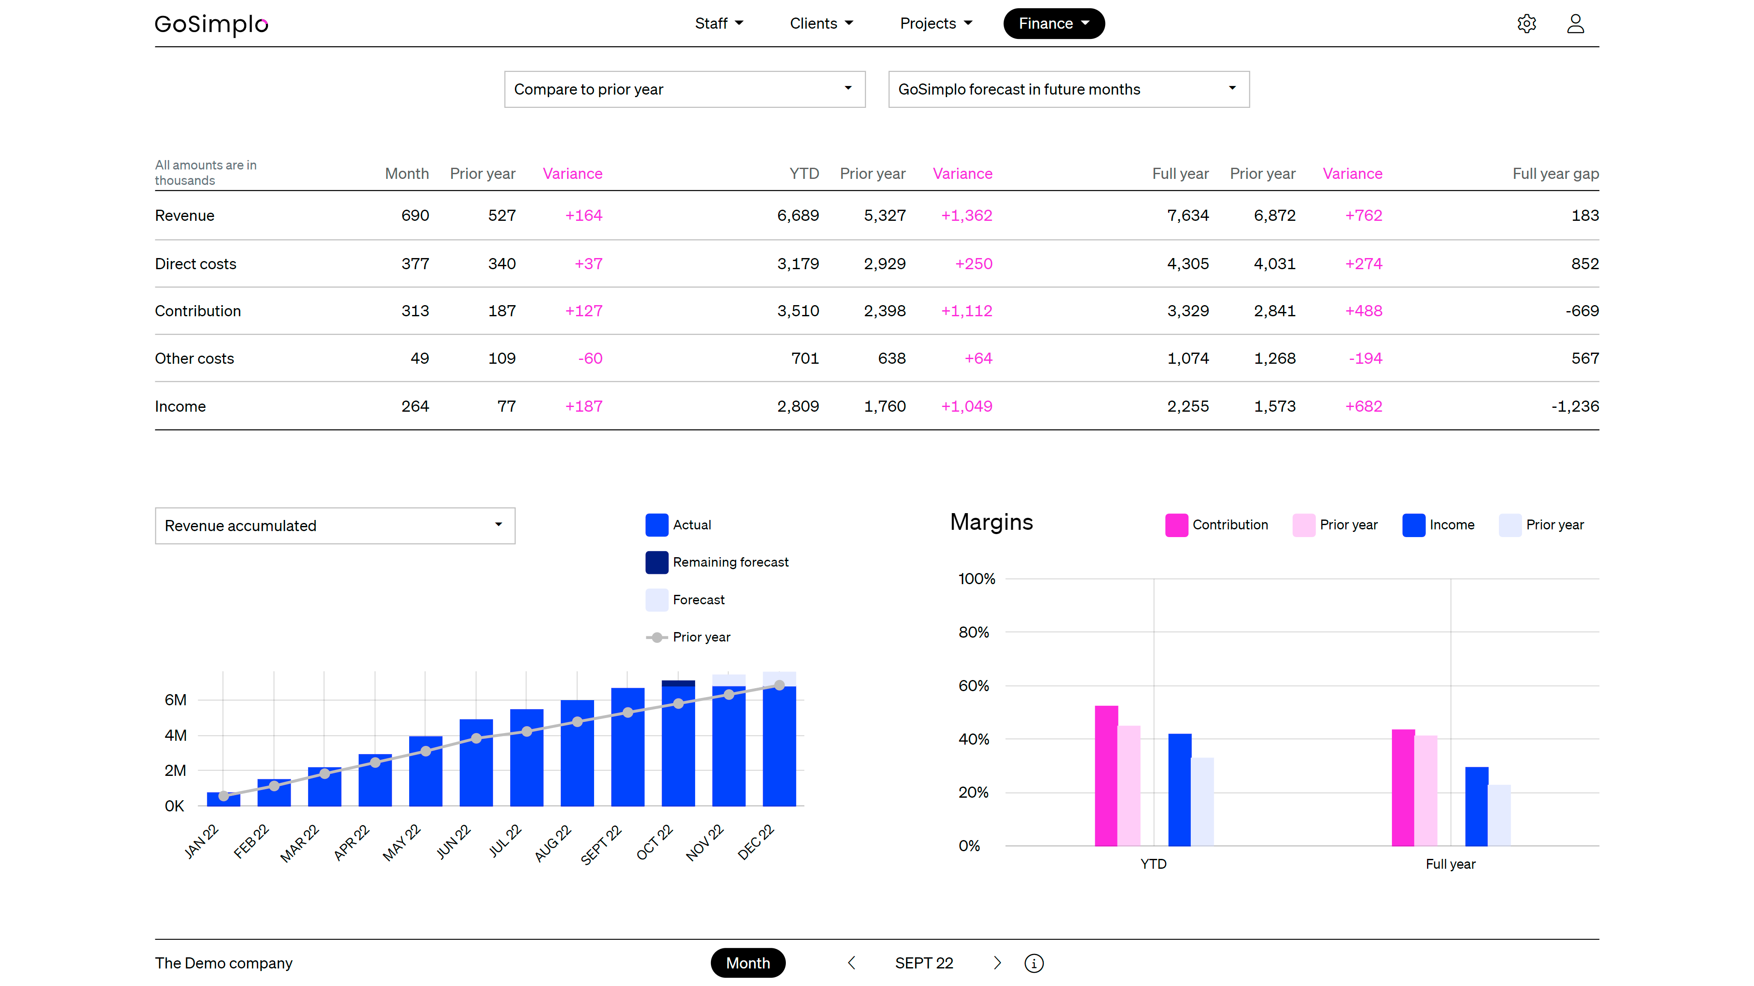Click the SEPT 22 period label
The width and height of the screenshot is (1754, 986).
pyautogui.click(x=924, y=963)
